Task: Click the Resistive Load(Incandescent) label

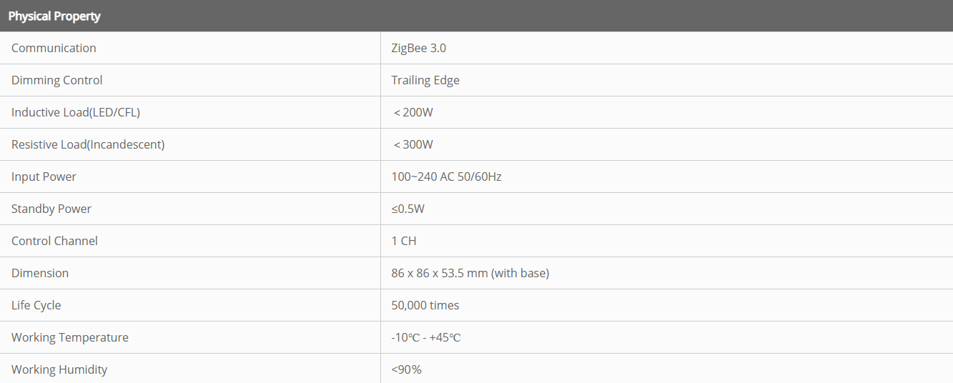Action: (x=88, y=144)
